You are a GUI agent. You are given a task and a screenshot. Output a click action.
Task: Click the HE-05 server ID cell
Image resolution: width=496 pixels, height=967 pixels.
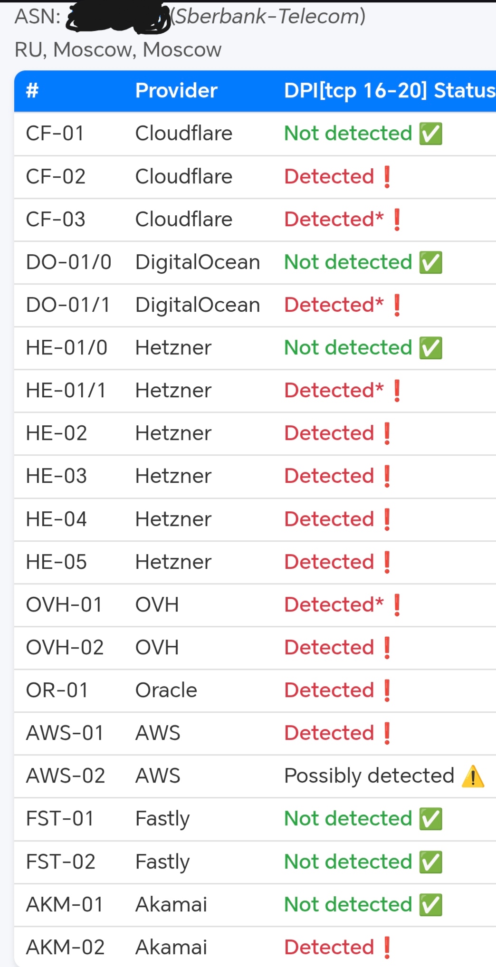57,562
